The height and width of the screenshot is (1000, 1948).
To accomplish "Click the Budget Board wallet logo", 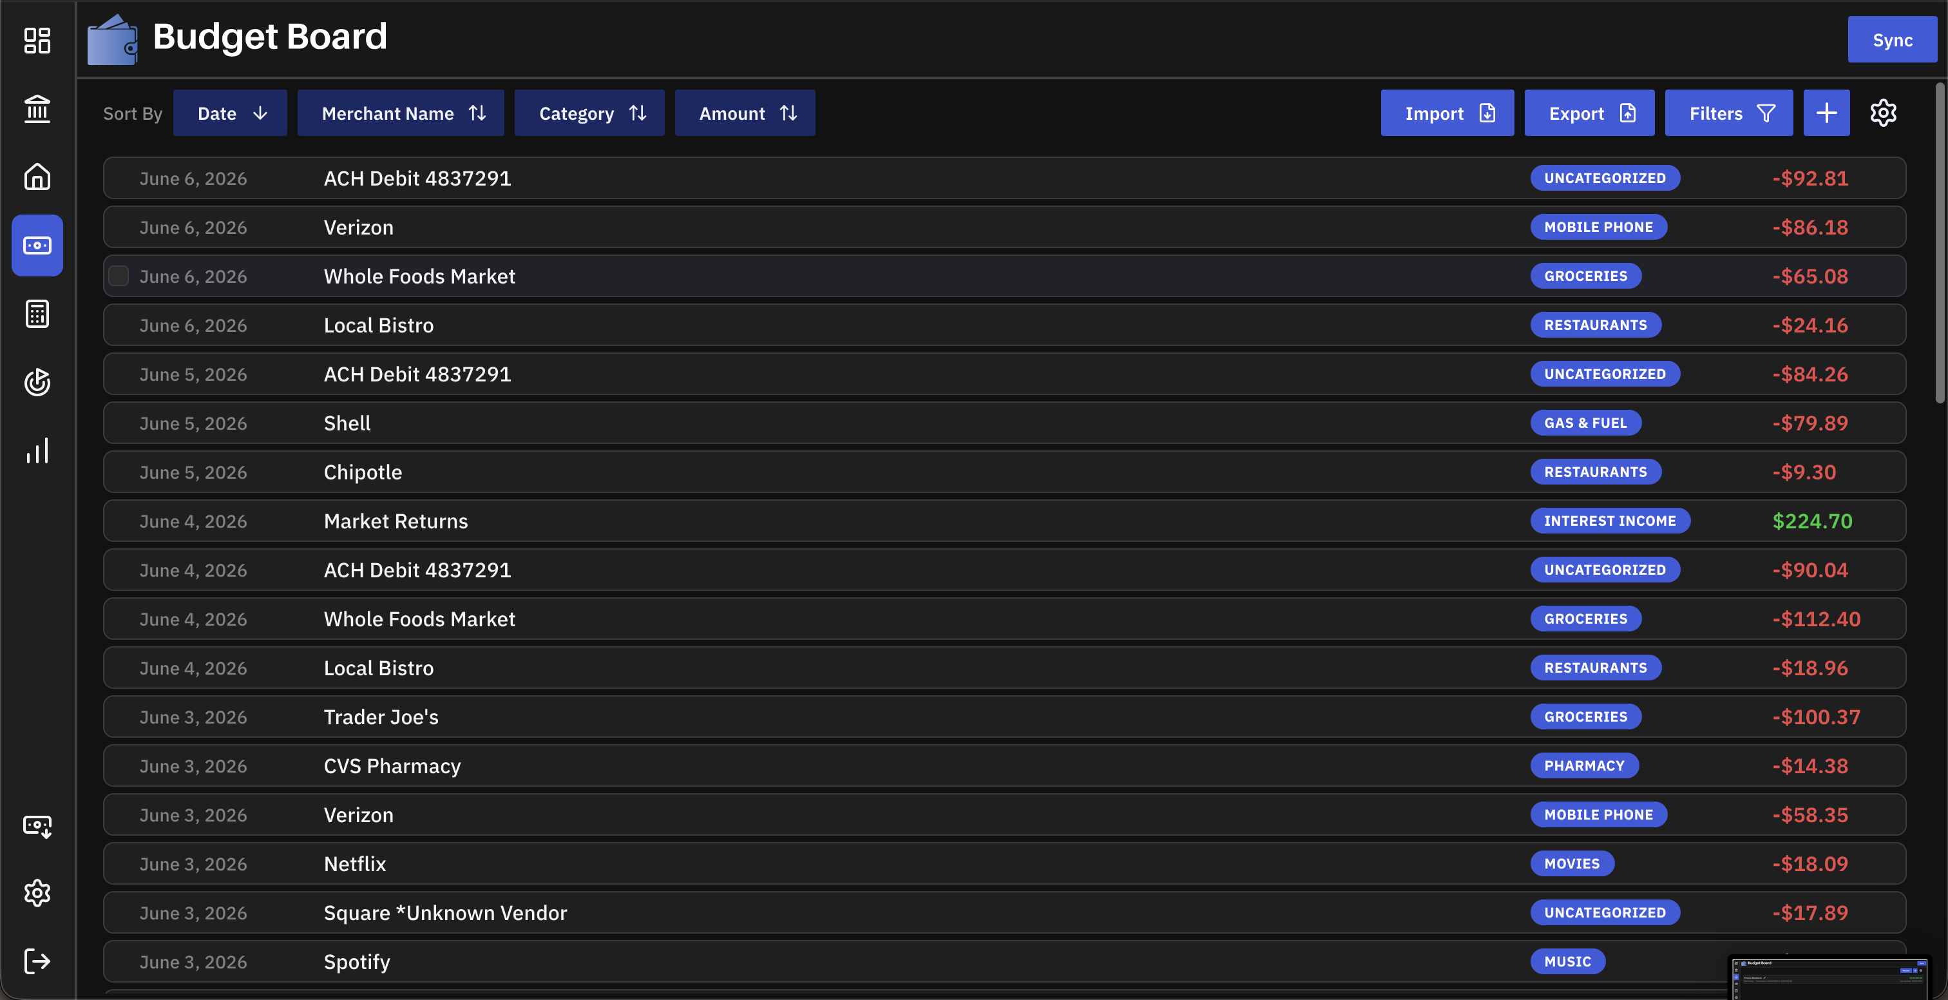I will pos(112,39).
